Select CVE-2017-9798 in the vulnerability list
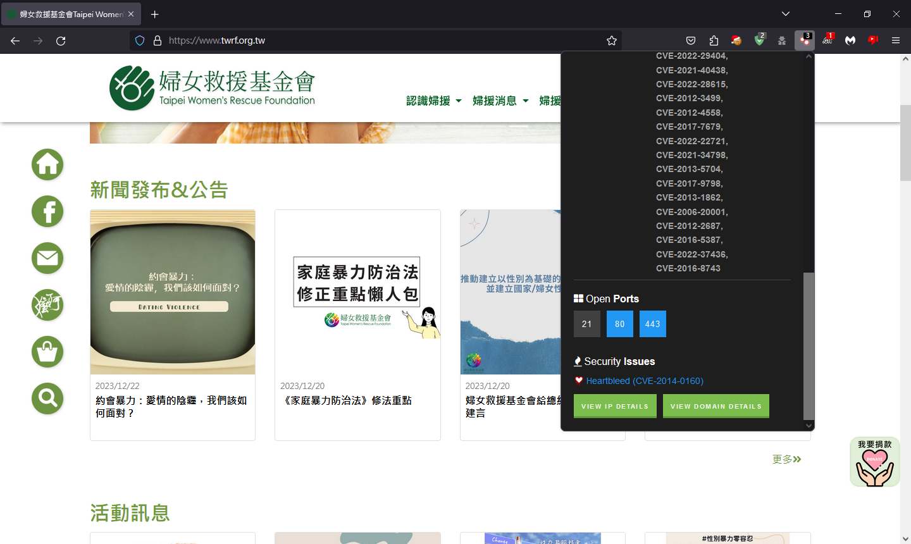Screen dimensions: 911x544 690,183
